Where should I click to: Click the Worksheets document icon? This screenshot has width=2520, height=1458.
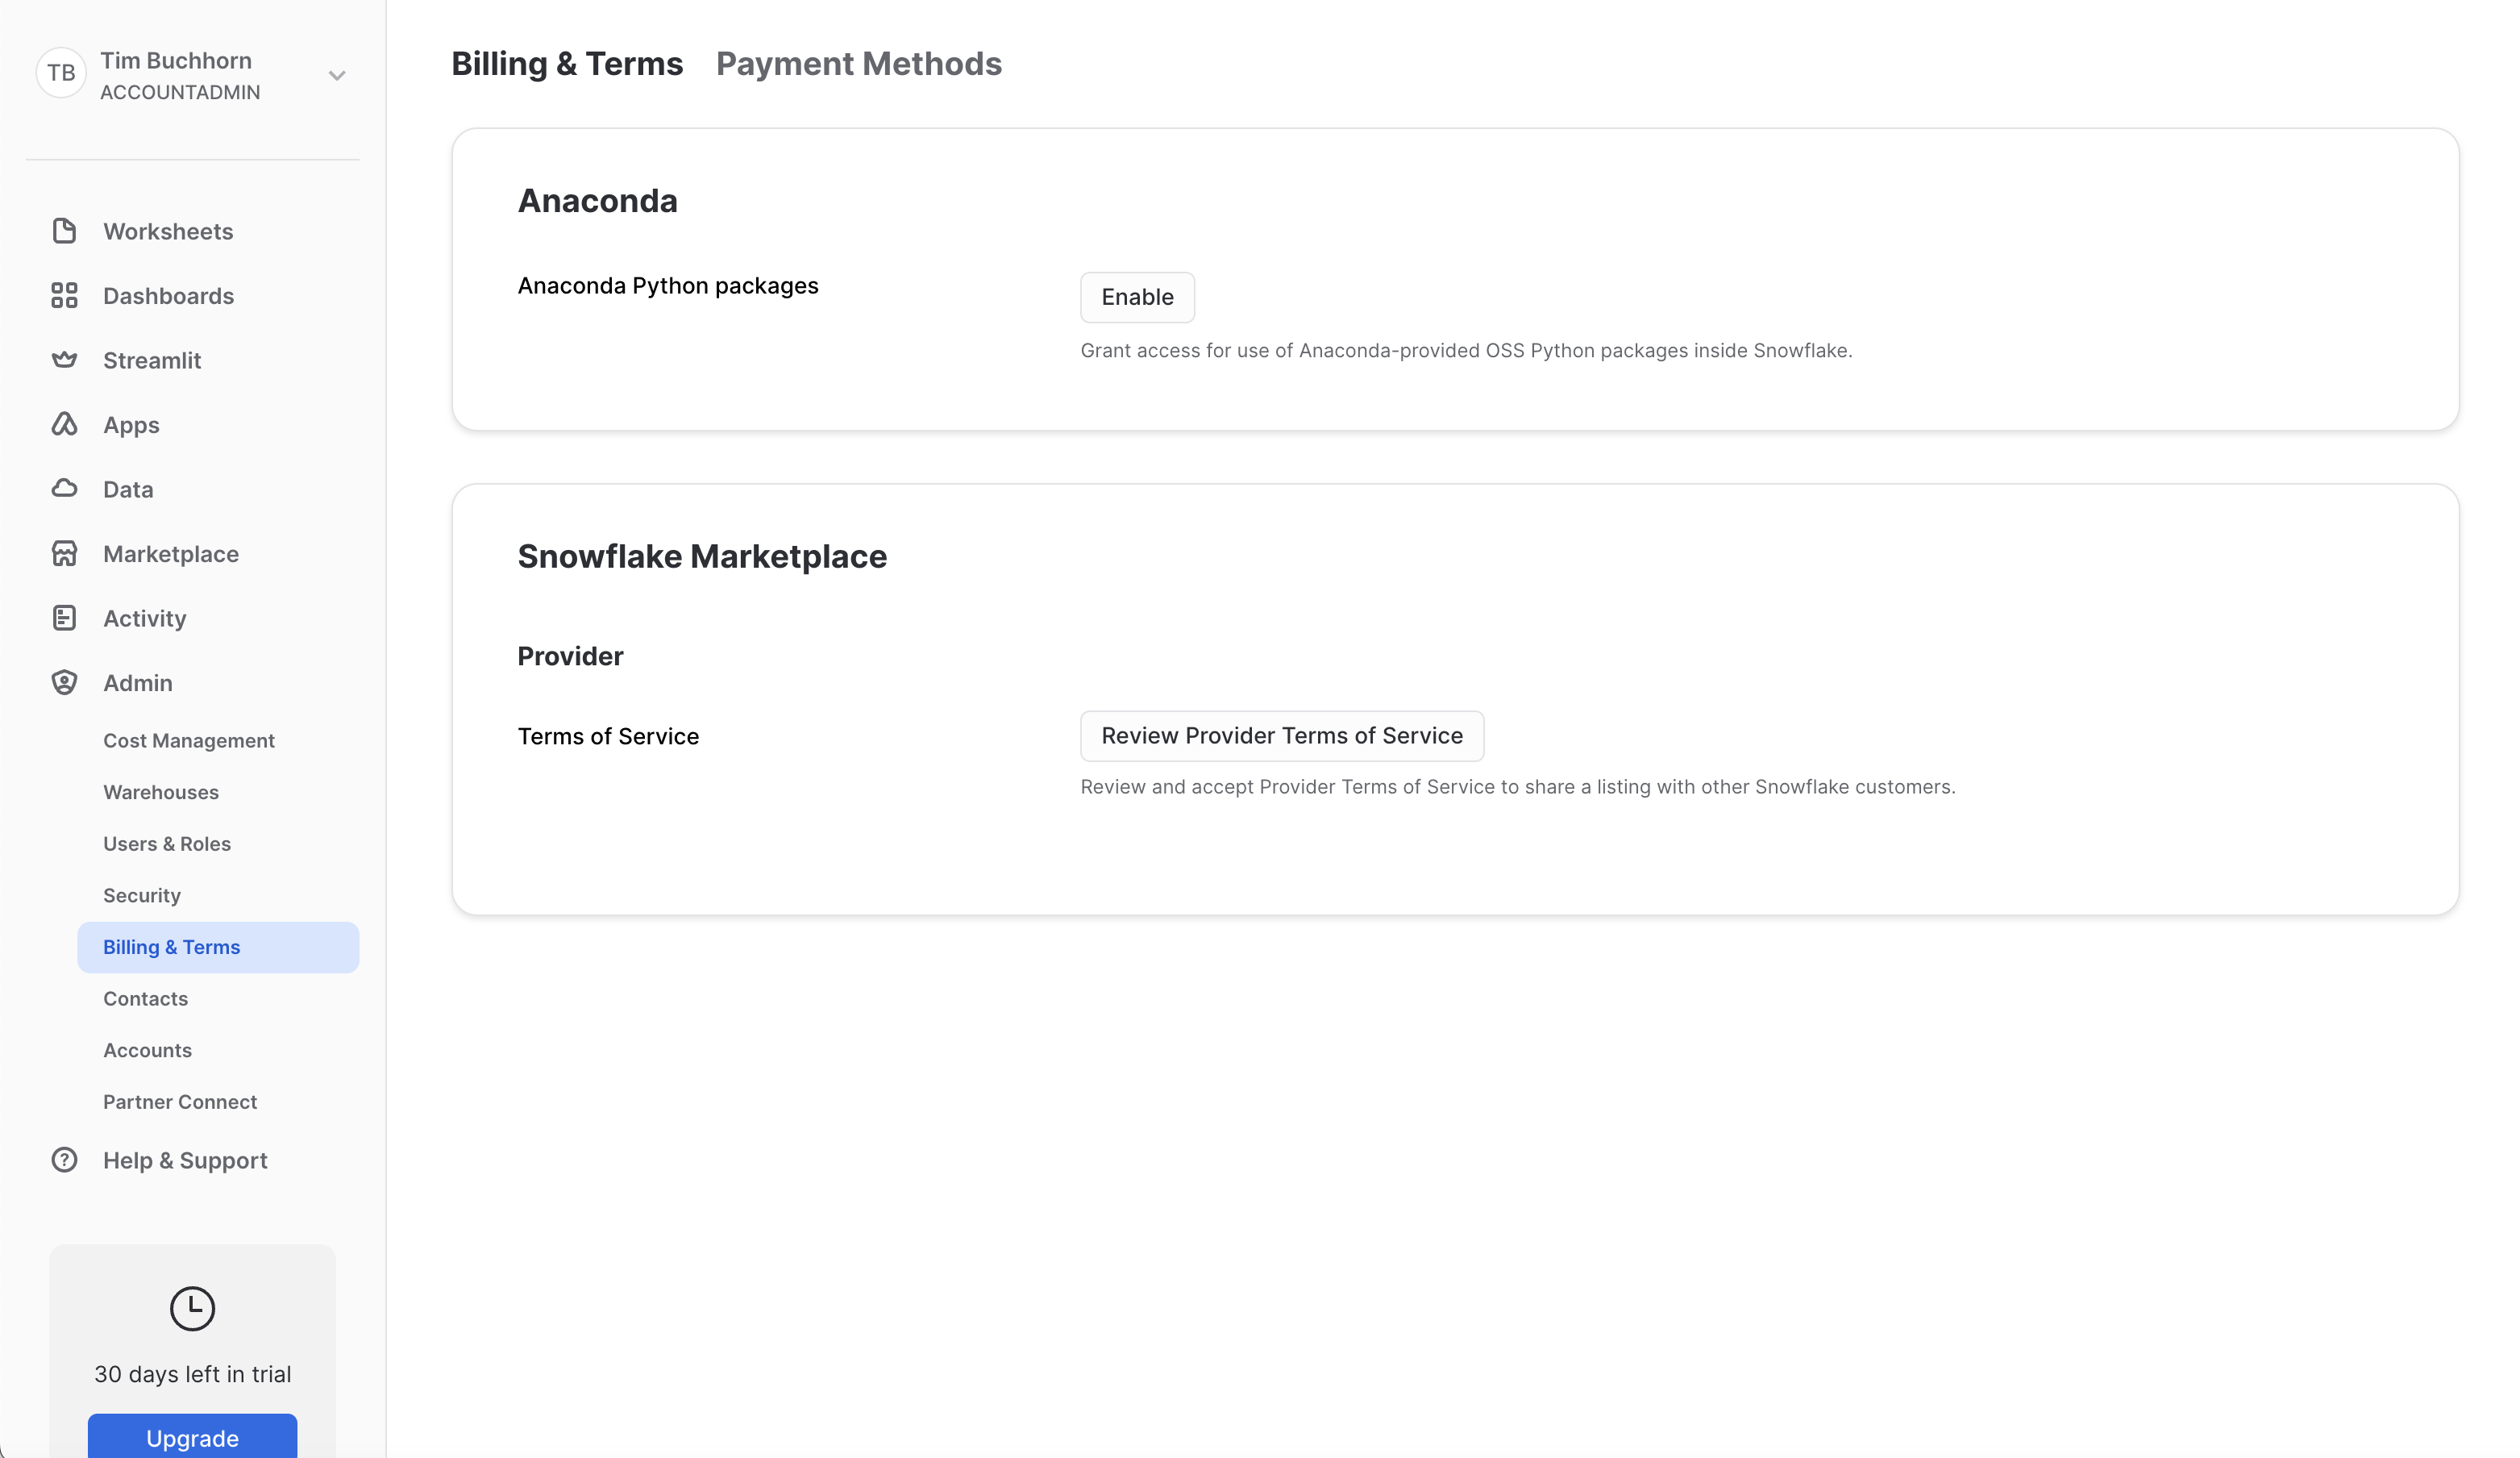click(64, 231)
